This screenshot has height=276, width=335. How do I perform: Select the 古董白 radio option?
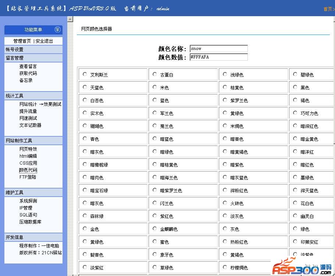click(155, 74)
